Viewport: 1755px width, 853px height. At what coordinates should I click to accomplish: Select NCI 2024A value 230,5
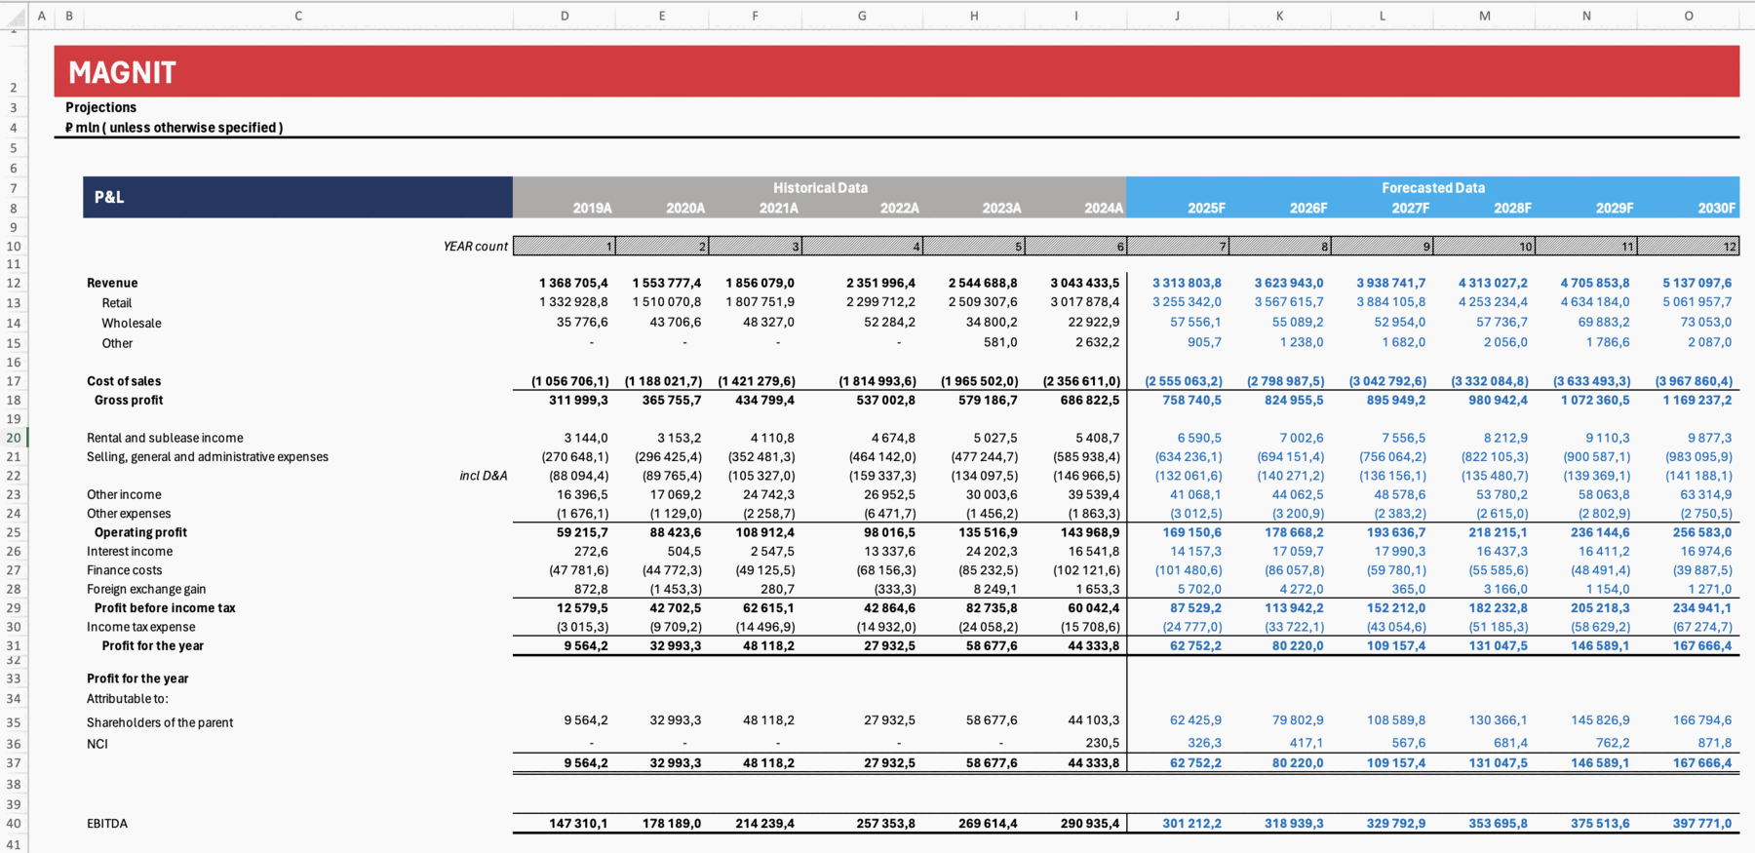[x=1103, y=742]
